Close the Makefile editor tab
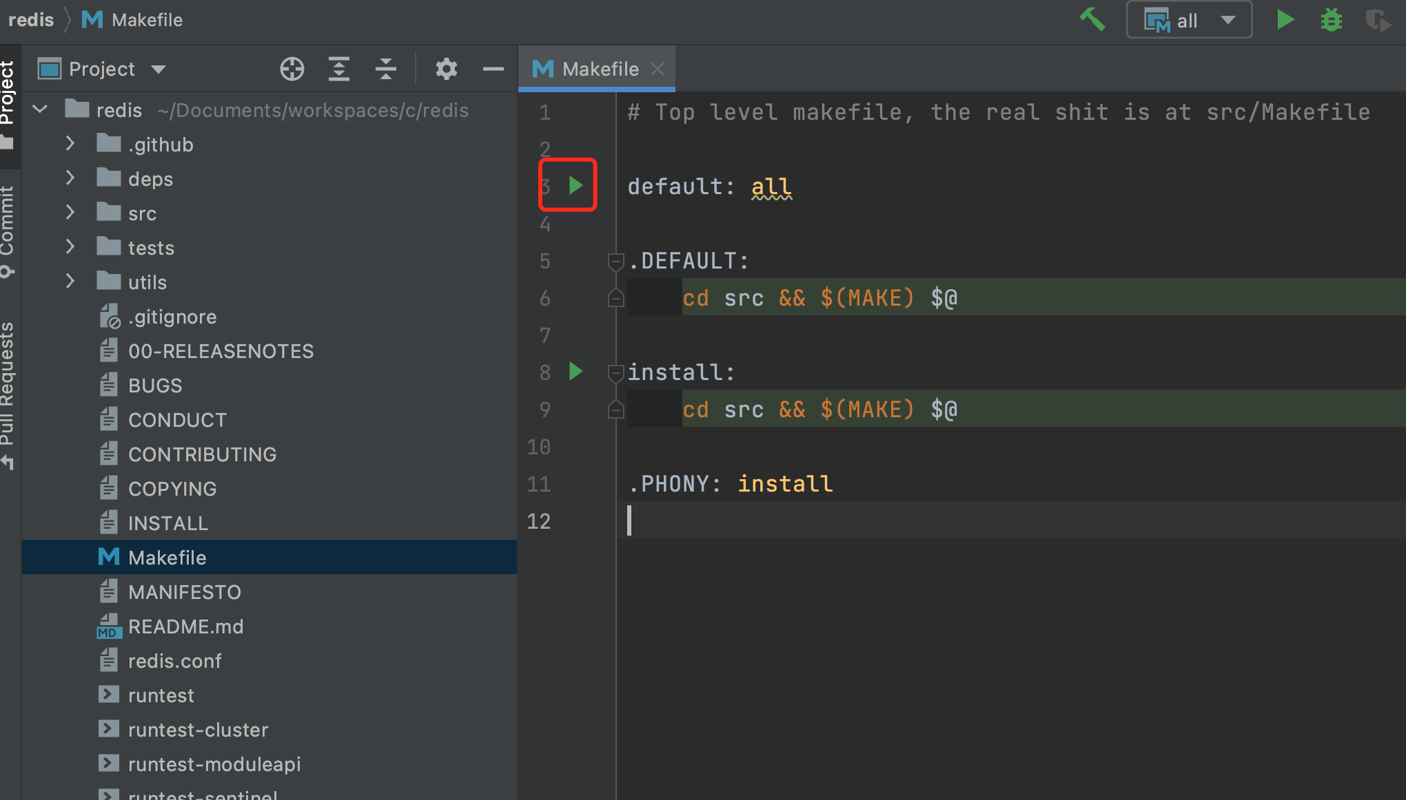The height and width of the screenshot is (800, 1406). pyautogui.click(x=658, y=69)
